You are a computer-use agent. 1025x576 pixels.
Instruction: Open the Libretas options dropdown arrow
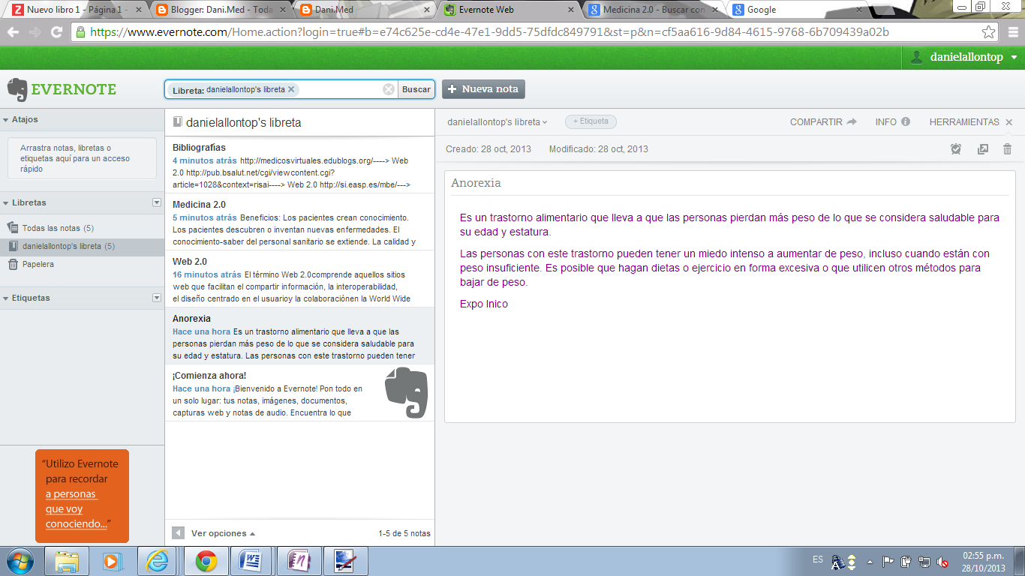point(157,202)
